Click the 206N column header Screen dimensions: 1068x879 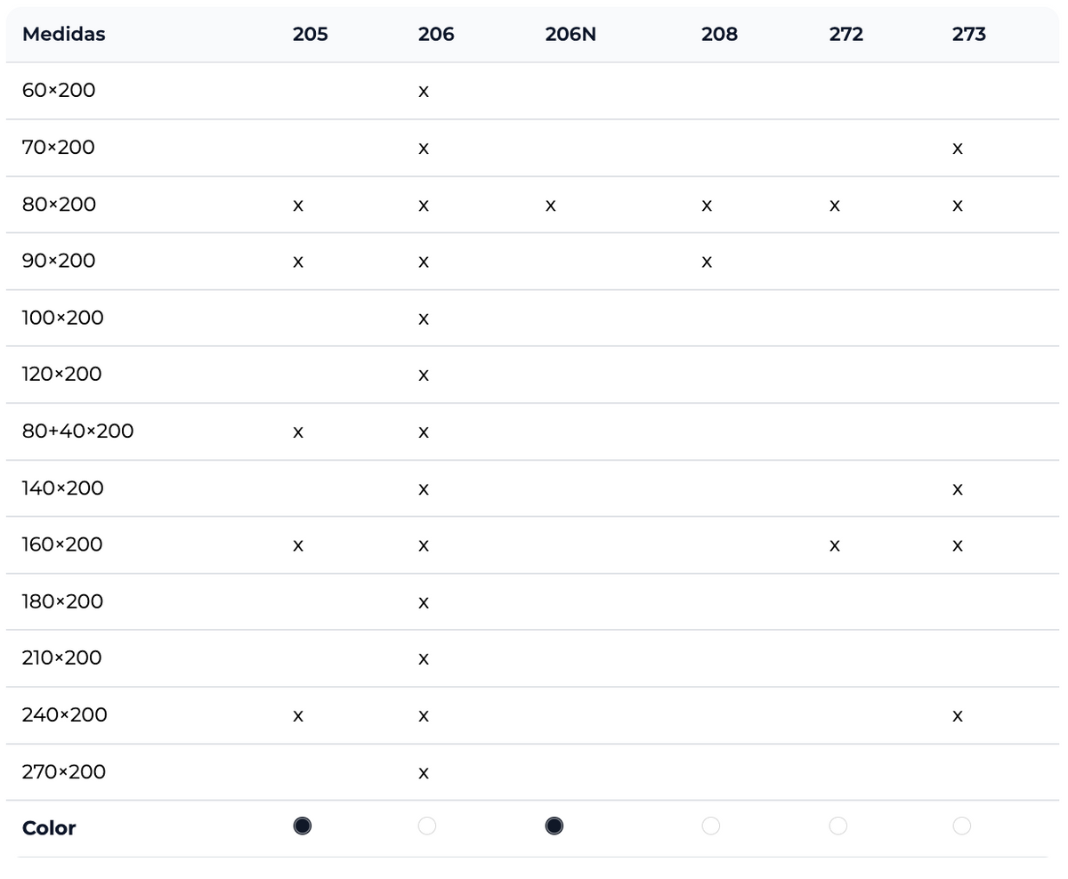pos(570,35)
